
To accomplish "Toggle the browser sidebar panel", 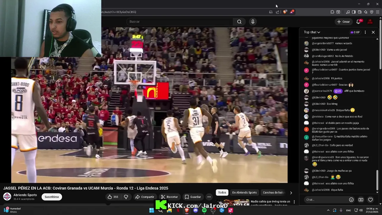I will click(354, 12).
